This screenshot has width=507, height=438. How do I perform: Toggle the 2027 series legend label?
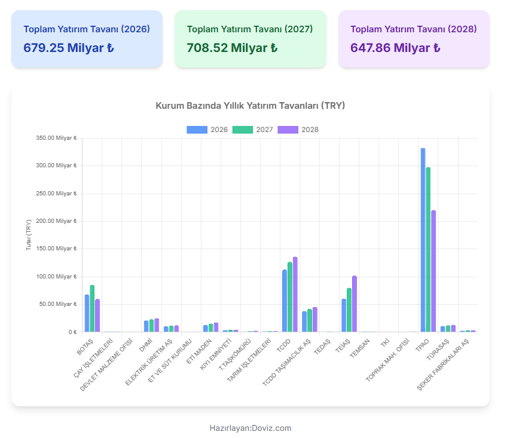point(264,130)
